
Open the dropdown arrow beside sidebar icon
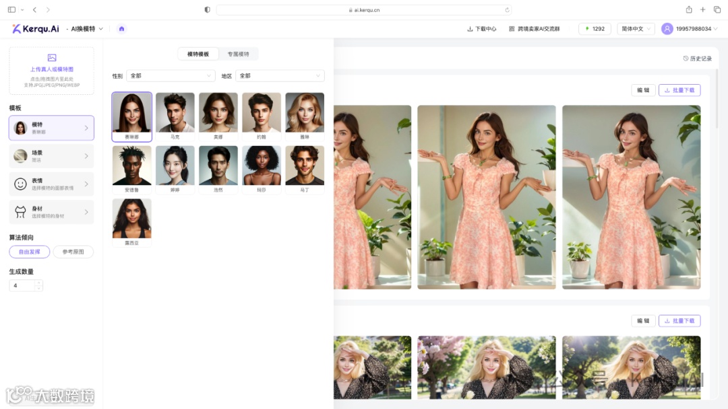22,9
